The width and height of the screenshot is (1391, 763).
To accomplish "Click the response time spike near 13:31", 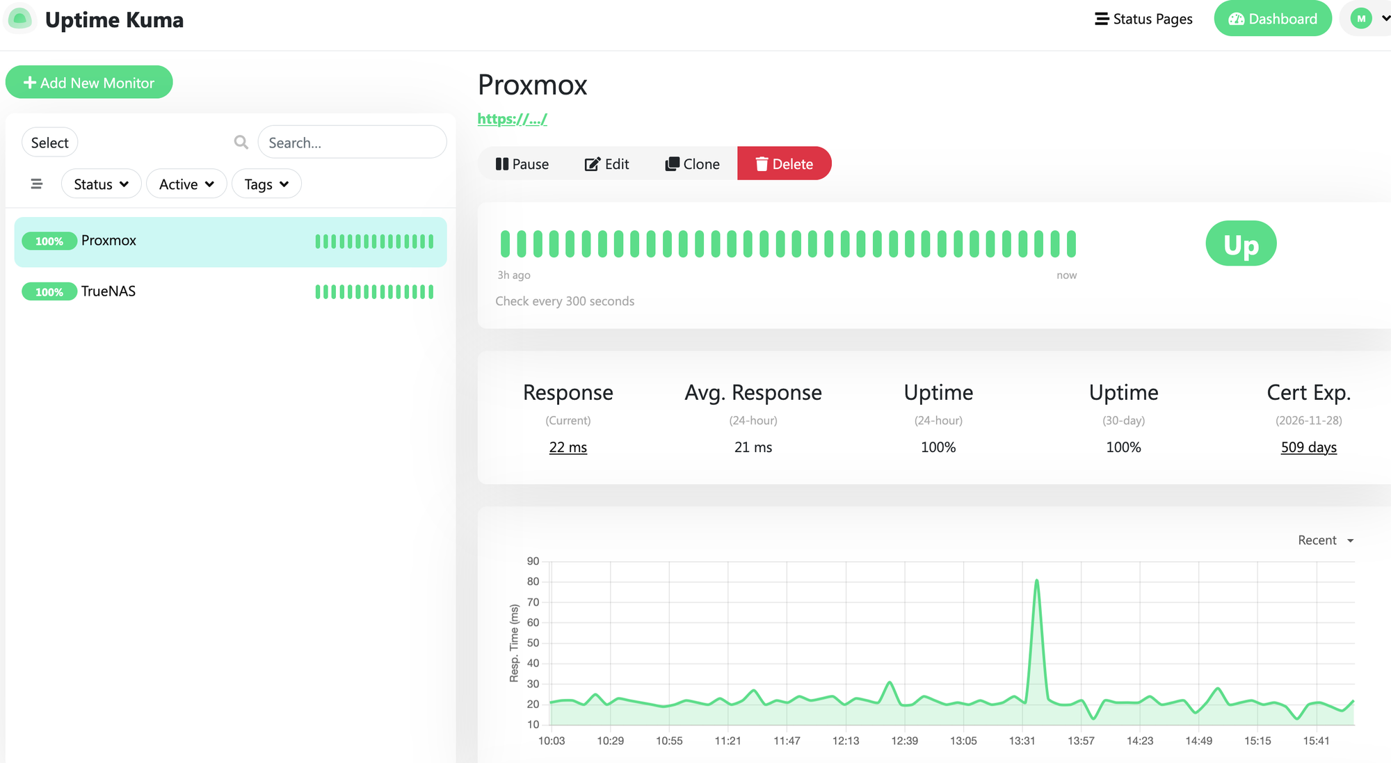I will pos(1036,580).
